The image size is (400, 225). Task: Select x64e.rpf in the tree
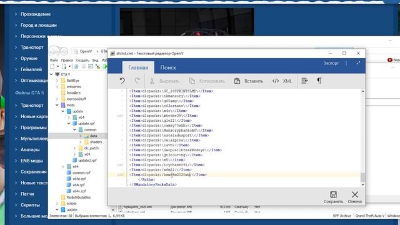click(x=79, y=179)
